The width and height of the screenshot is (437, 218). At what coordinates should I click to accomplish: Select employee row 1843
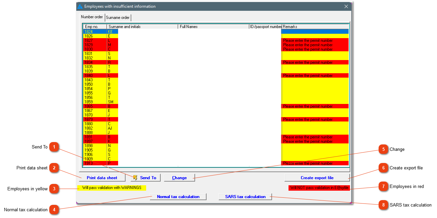pyautogui.click(x=216, y=80)
